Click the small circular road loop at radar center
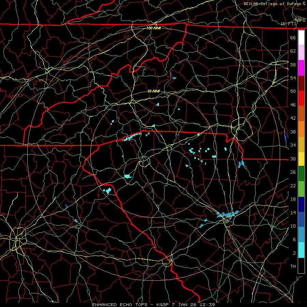Screen dimensions: 307x307 tap(145, 161)
